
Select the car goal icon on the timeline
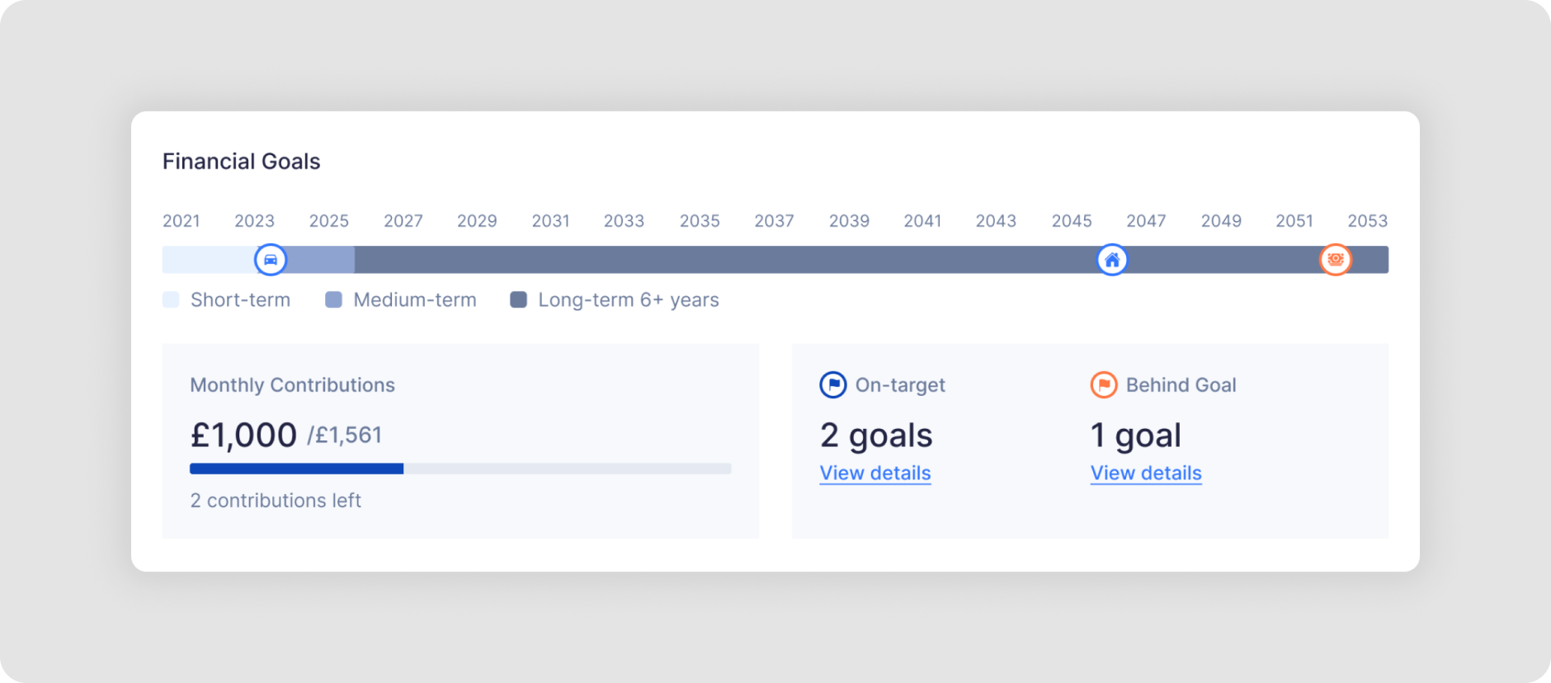pos(270,259)
